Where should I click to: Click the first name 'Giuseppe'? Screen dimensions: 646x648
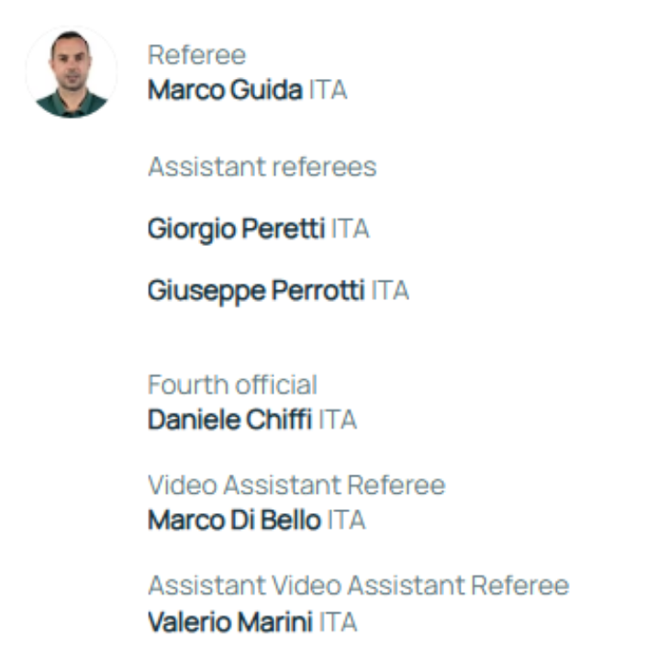206,291
